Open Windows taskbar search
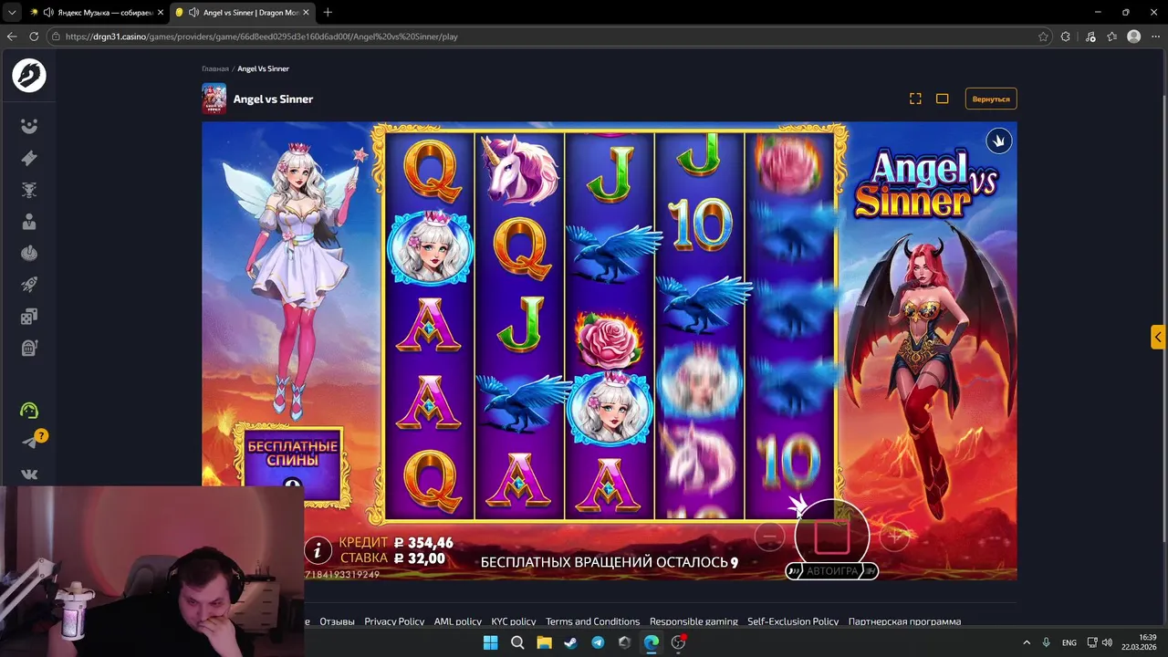The height and width of the screenshot is (657, 1168). coord(517,642)
